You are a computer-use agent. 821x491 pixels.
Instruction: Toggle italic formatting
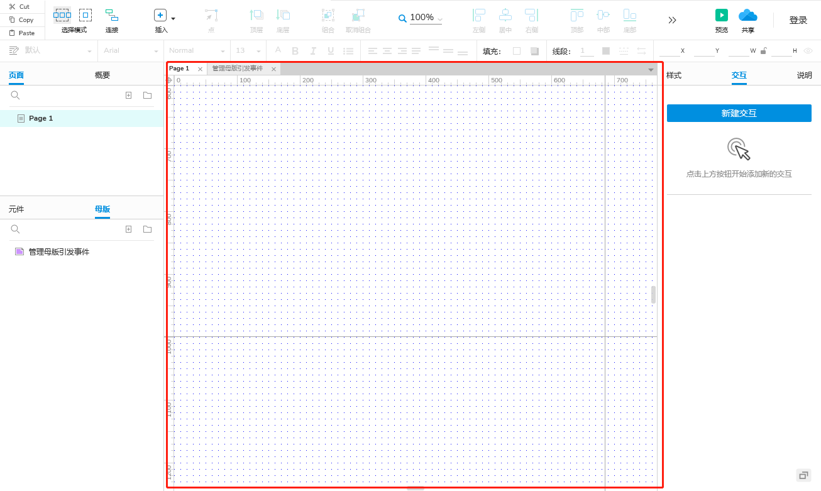pos(313,51)
